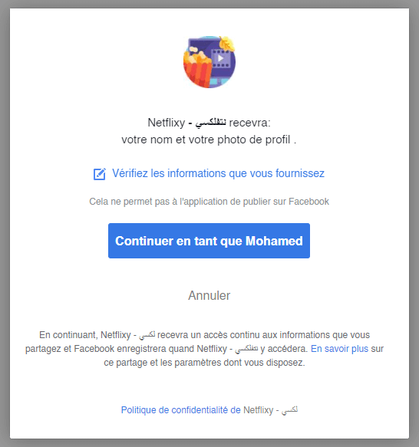Open the En savoir plus link

click(x=339, y=349)
